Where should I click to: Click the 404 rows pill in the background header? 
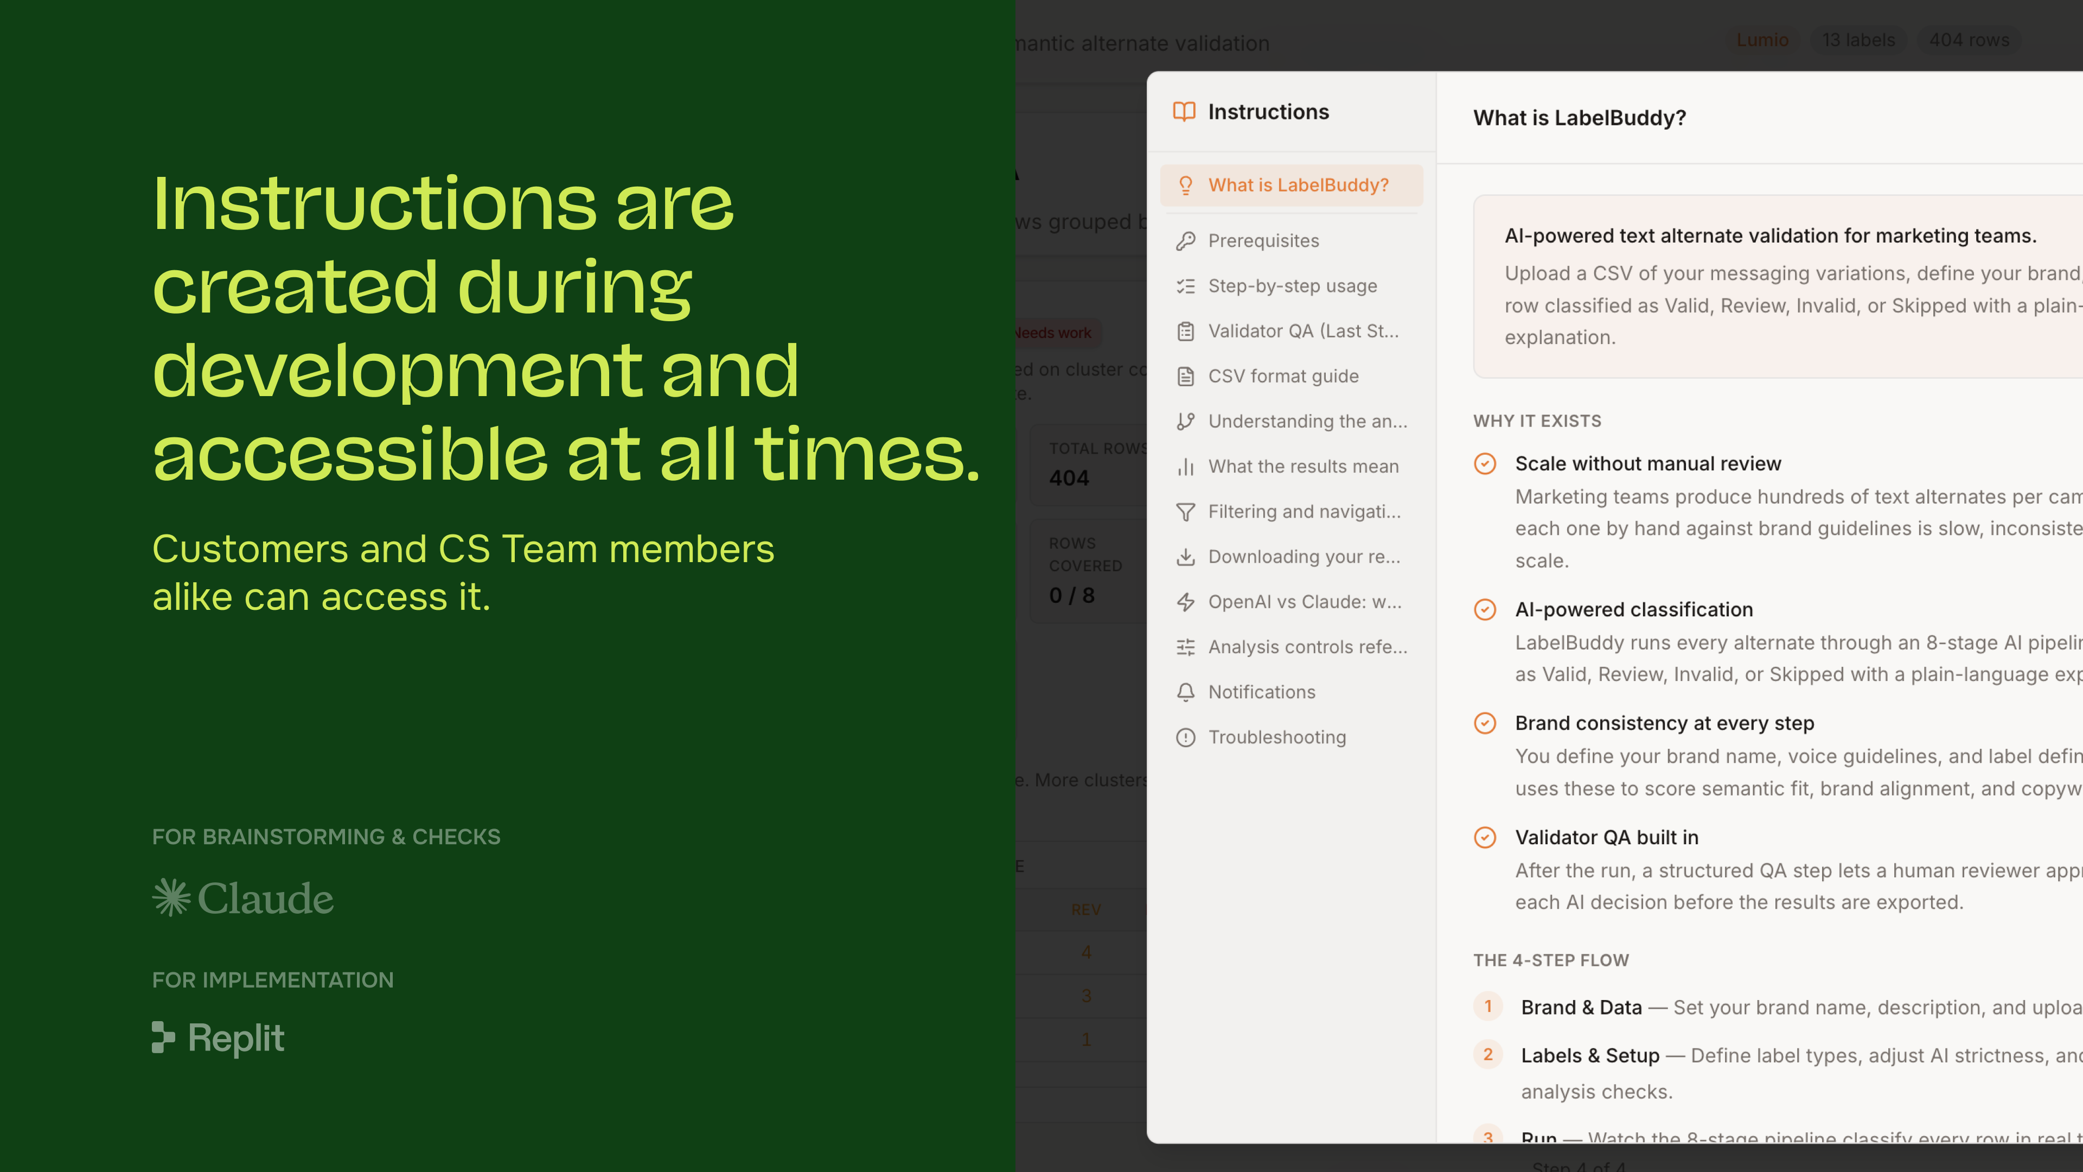click(1969, 40)
